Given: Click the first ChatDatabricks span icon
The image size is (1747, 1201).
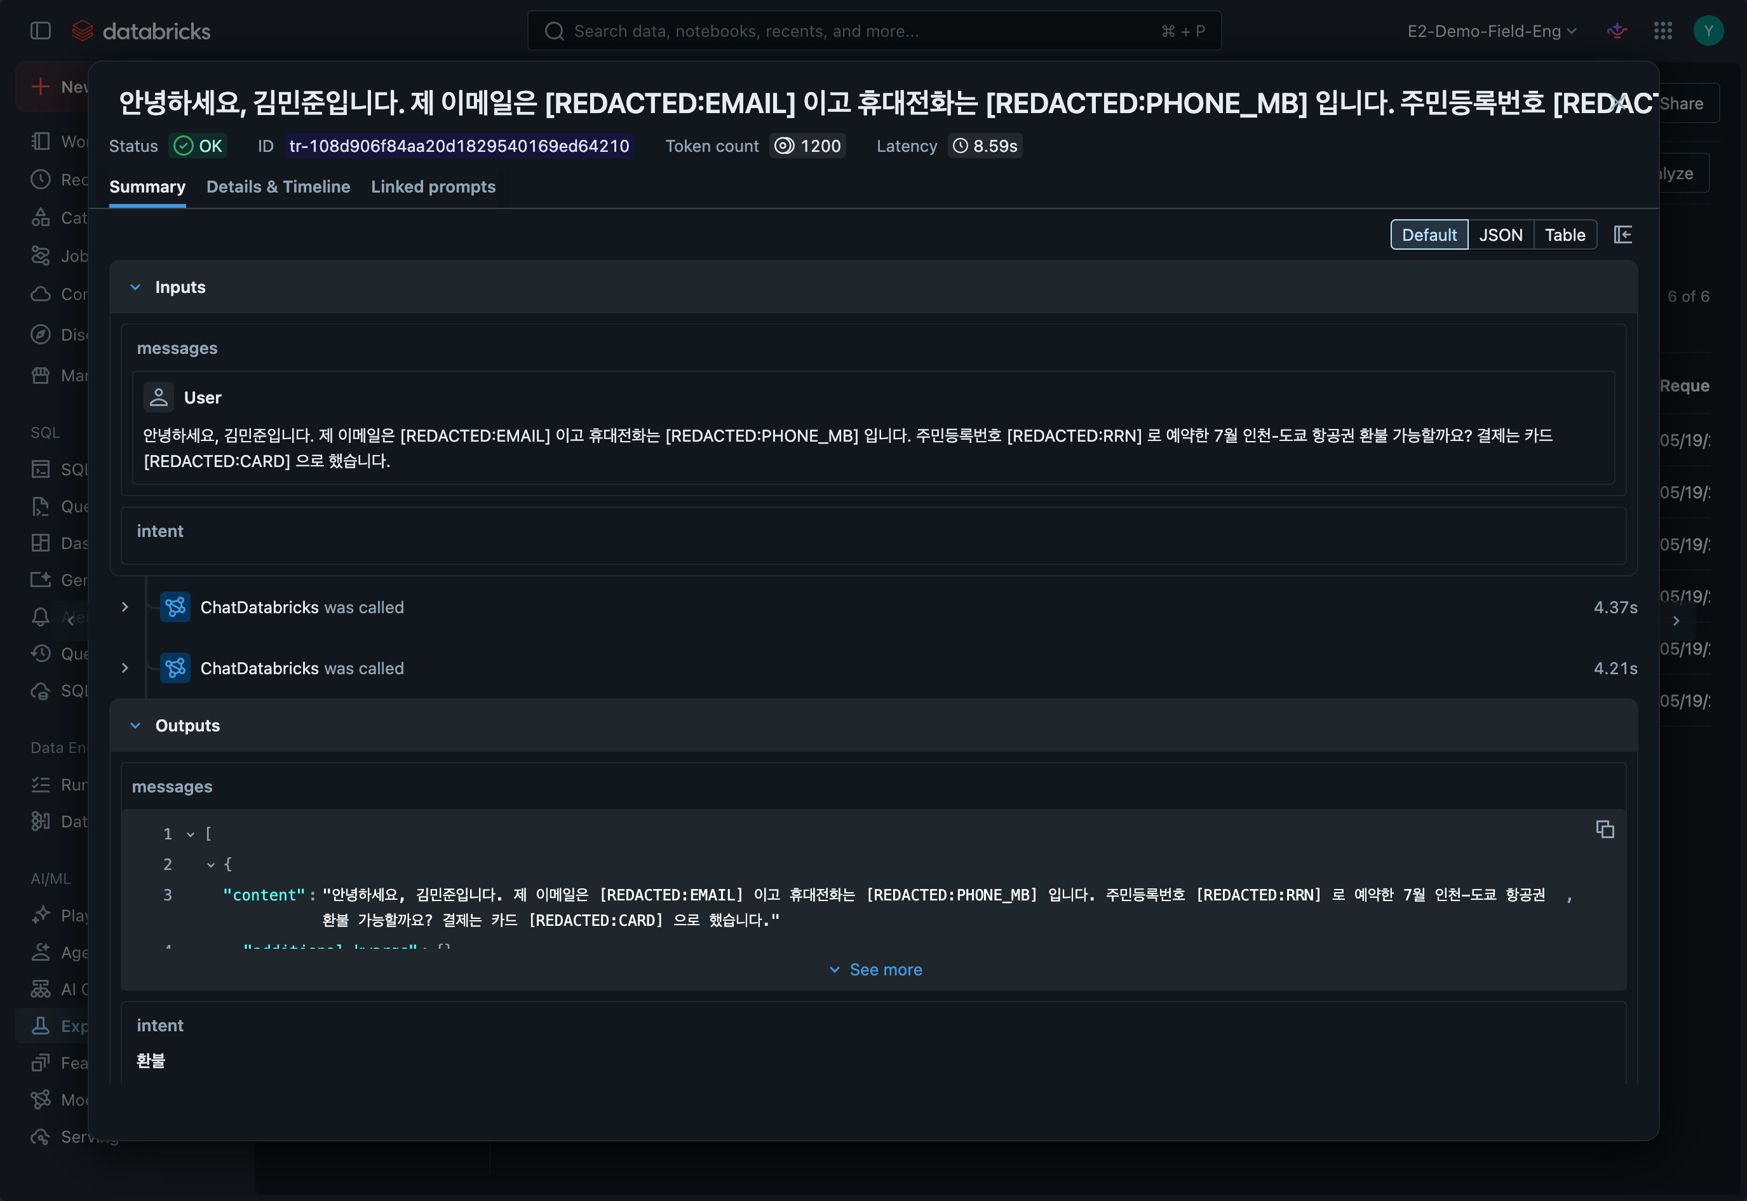Looking at the screenshot, I should pos(175,607).
